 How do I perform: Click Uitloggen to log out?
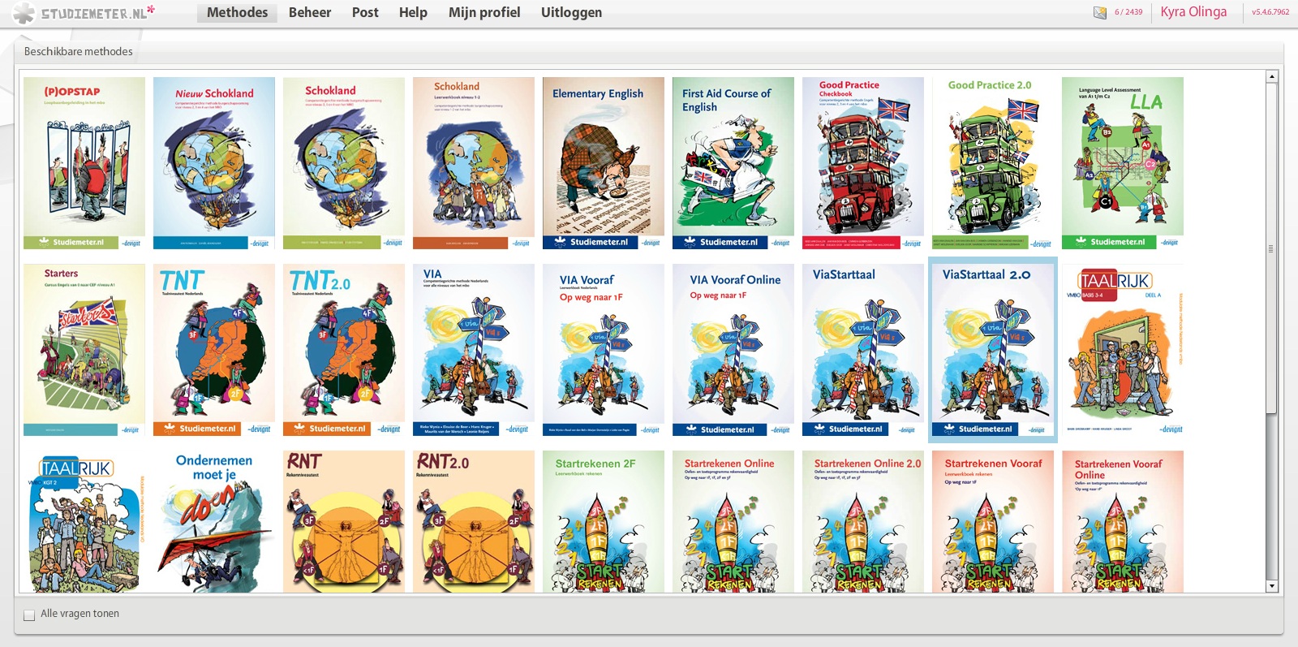pyautogui.click(x=571, y=12)
